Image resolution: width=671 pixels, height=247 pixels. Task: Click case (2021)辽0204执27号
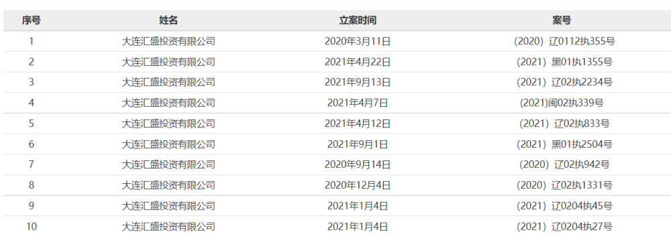[x=564, y=226]
